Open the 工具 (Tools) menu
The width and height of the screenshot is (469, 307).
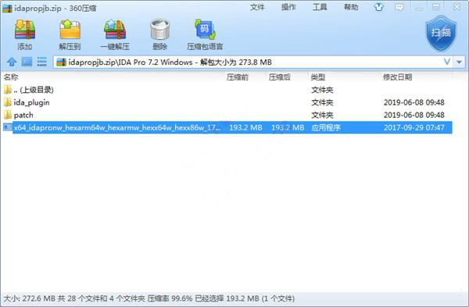pyautogui.click(x=320, y=7)
